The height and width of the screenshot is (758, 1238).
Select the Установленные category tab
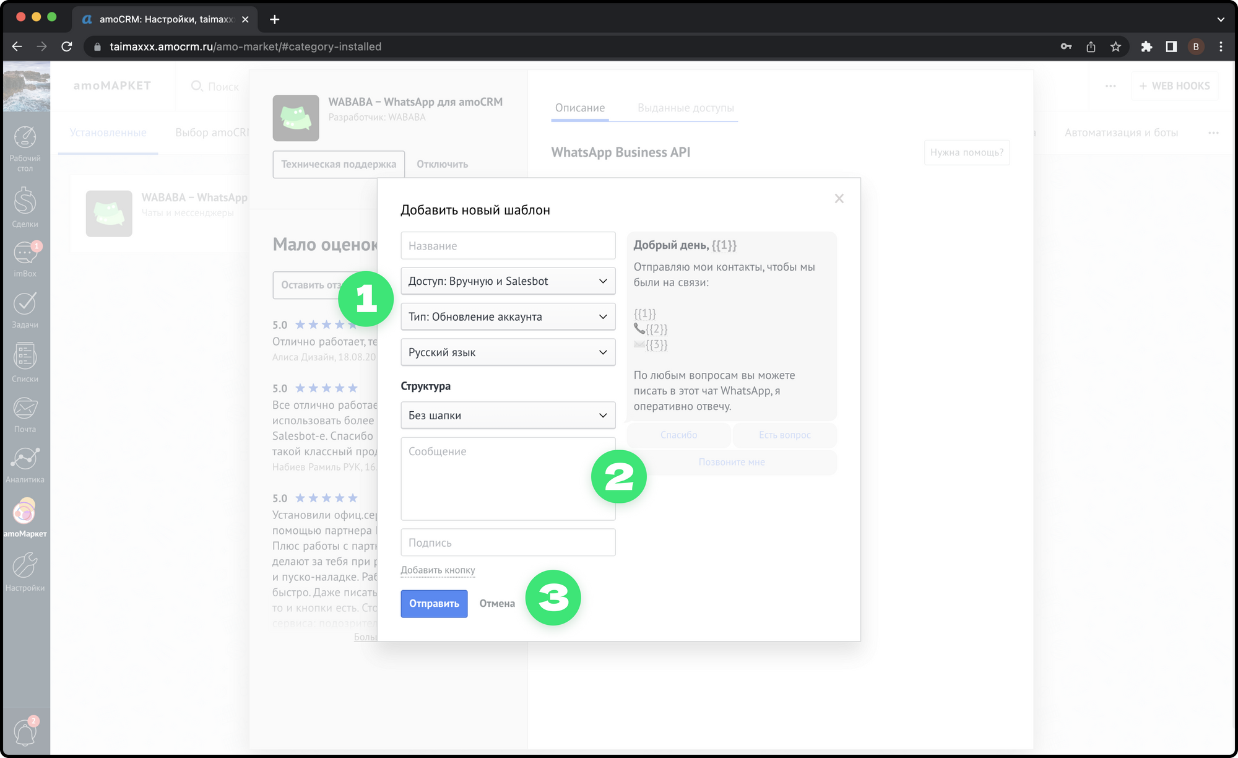[108, 133]
